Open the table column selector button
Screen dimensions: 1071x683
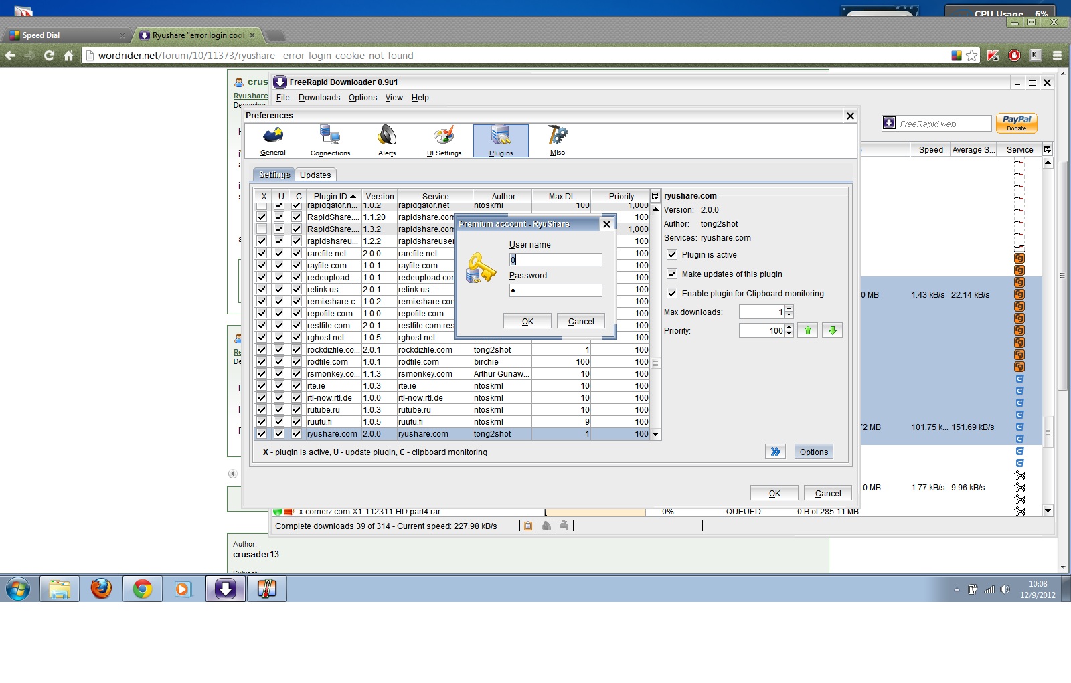[x=655, y=196]
